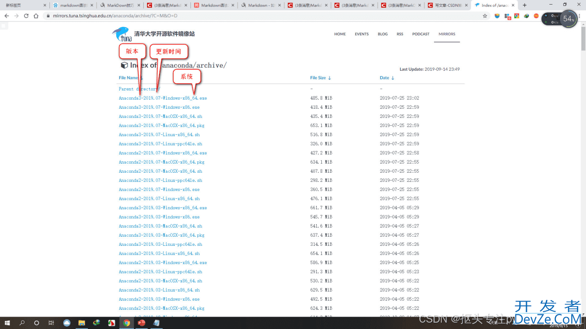Download Anaconda3-2019.07-MacOSX-x86_64.sh
Viewport: 586px width, 329px height.
click(160, 117)
